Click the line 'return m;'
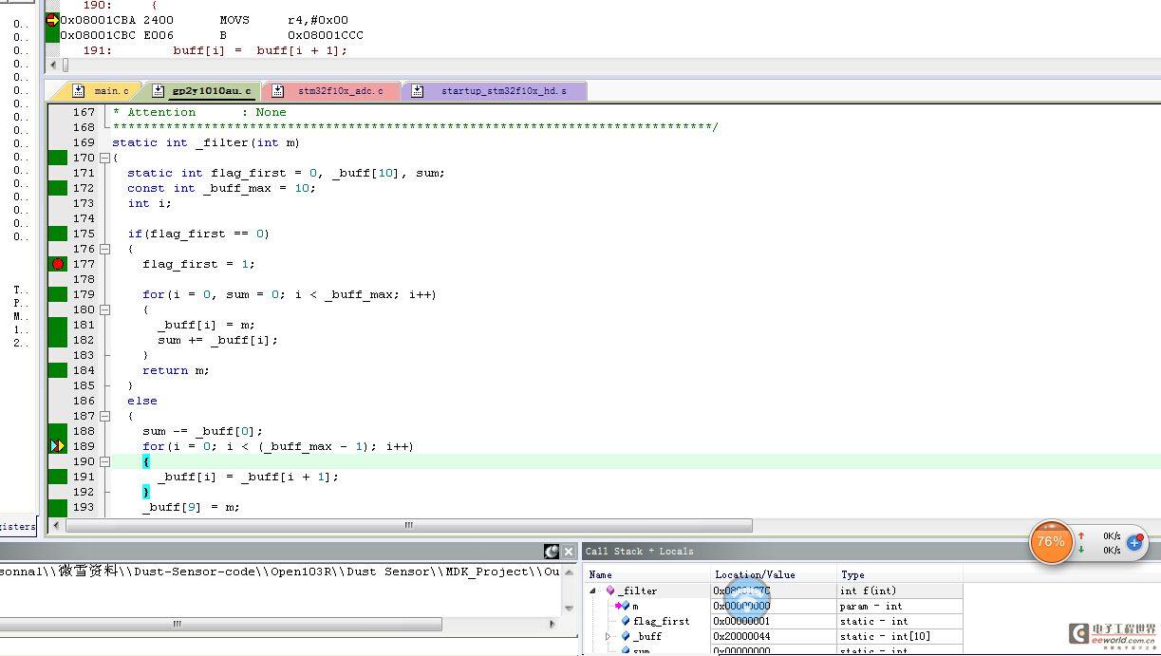This screenshot has width=1161, height=656. (x=176, y=370)
